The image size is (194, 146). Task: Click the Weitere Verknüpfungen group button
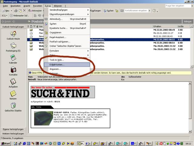tap(13, 134)
